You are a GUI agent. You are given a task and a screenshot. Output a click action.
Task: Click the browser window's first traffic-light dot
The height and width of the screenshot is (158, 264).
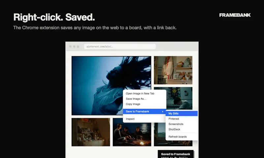pos(70,47)
